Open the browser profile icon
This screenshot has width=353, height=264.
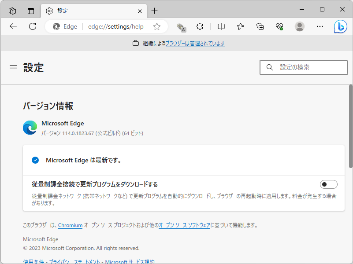[x=300, y=26]
